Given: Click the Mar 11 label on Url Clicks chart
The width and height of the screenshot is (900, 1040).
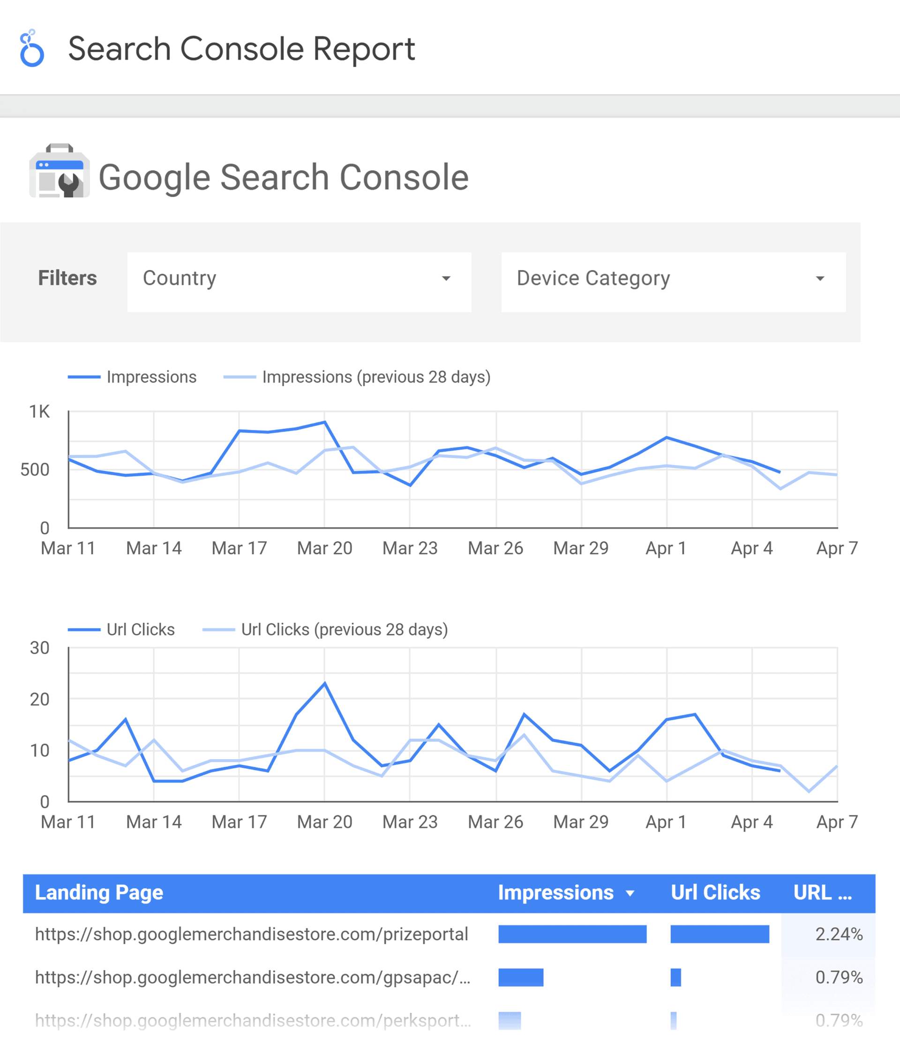Looking at the screenshot, I should (68, 822).
